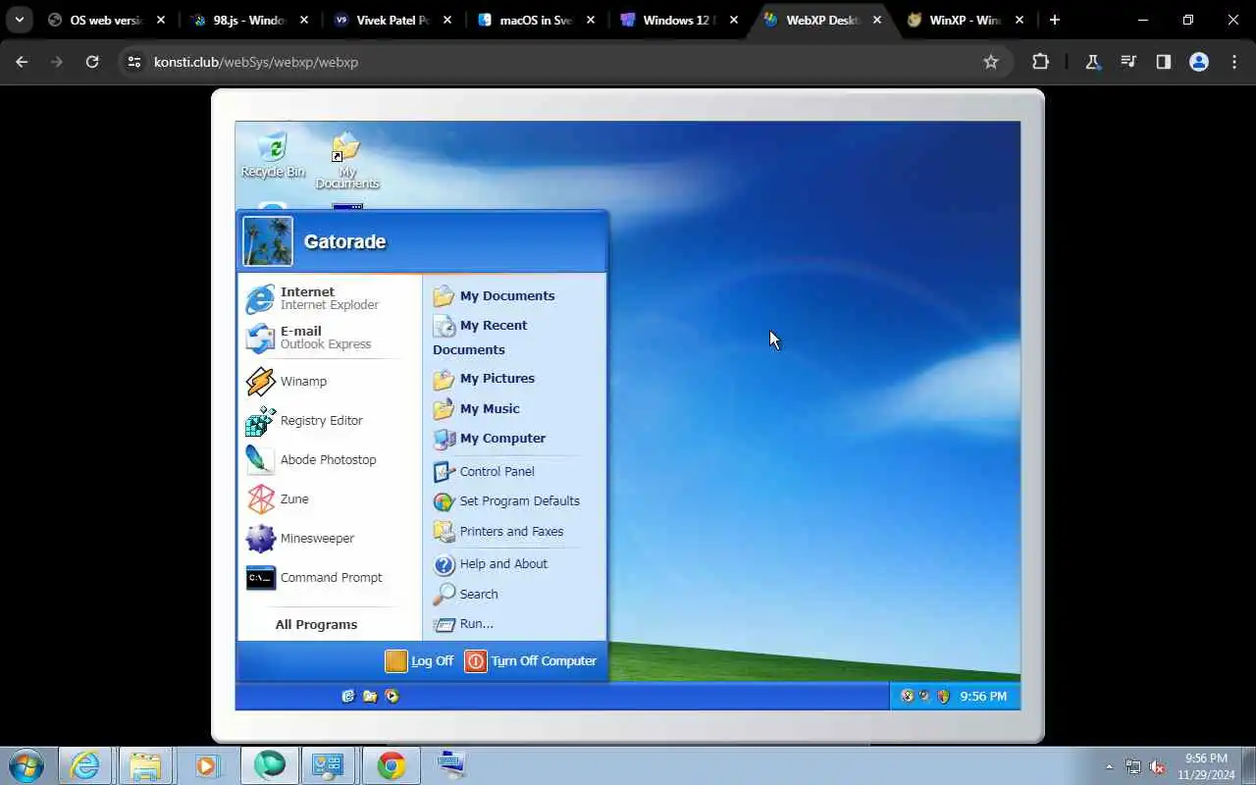Expand My Recent Documents
The image size is (1256, 785).
click(480, 337)
